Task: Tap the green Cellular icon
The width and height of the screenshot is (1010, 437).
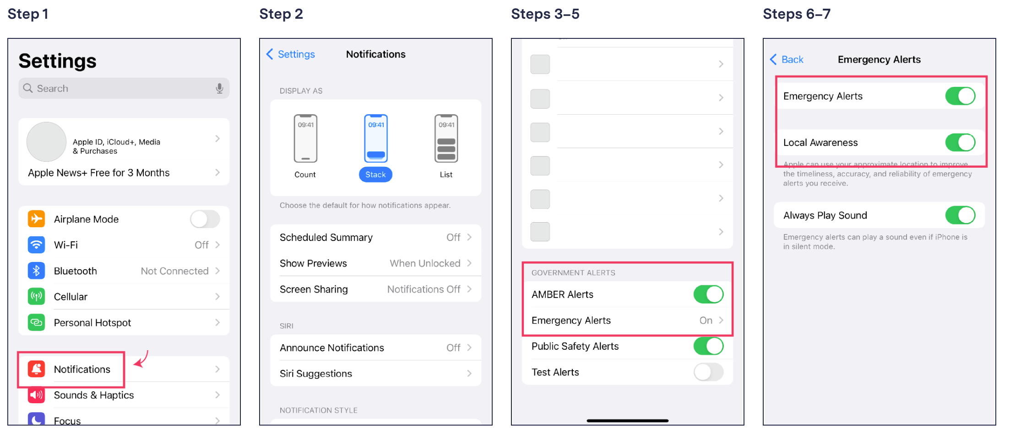Action: pos(36,297)
